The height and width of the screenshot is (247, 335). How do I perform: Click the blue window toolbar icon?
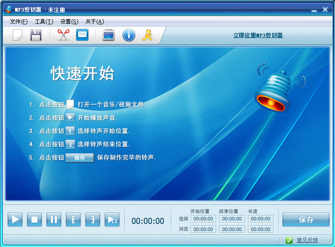(109, 35)
